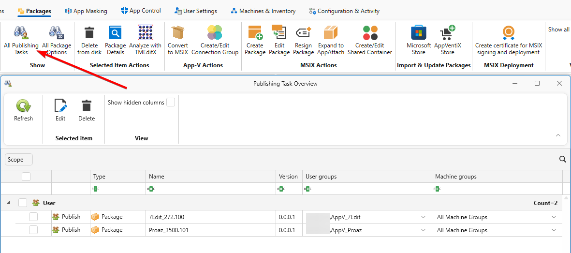Delete the selected publishing task
The width and height of the screenshot is (571, 253).
coord(87,110)
